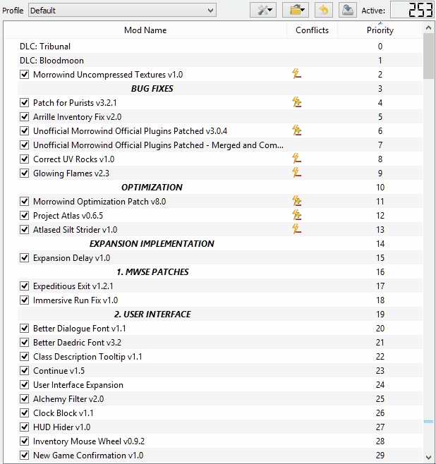Viewport: 436px width, 464px height.
Task: Select Immersive Run Fix v1.0 row
Action: coord(220,300)
